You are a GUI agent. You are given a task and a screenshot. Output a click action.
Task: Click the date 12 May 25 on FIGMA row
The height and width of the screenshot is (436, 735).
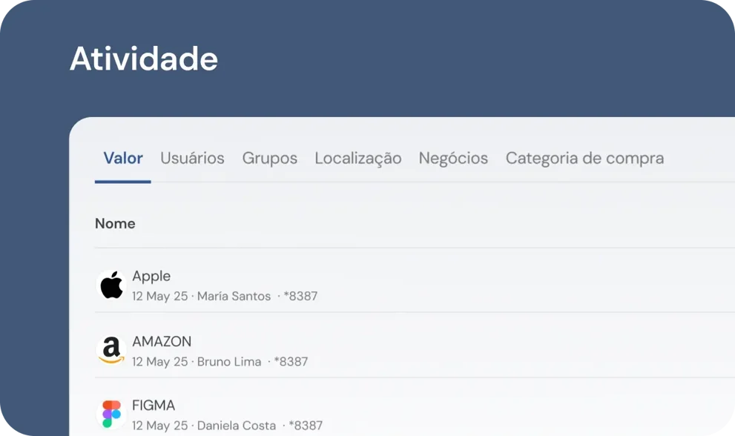156,425
